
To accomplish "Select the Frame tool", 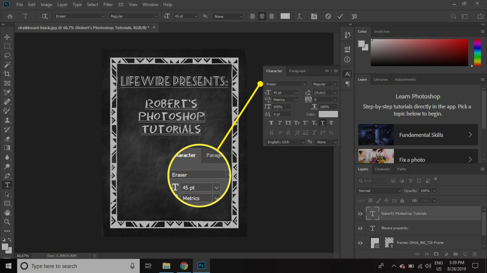I will 7,83.
